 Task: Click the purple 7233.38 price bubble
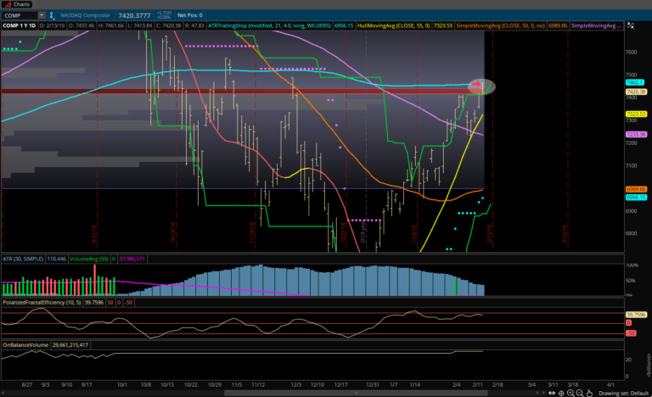(637, 134)
